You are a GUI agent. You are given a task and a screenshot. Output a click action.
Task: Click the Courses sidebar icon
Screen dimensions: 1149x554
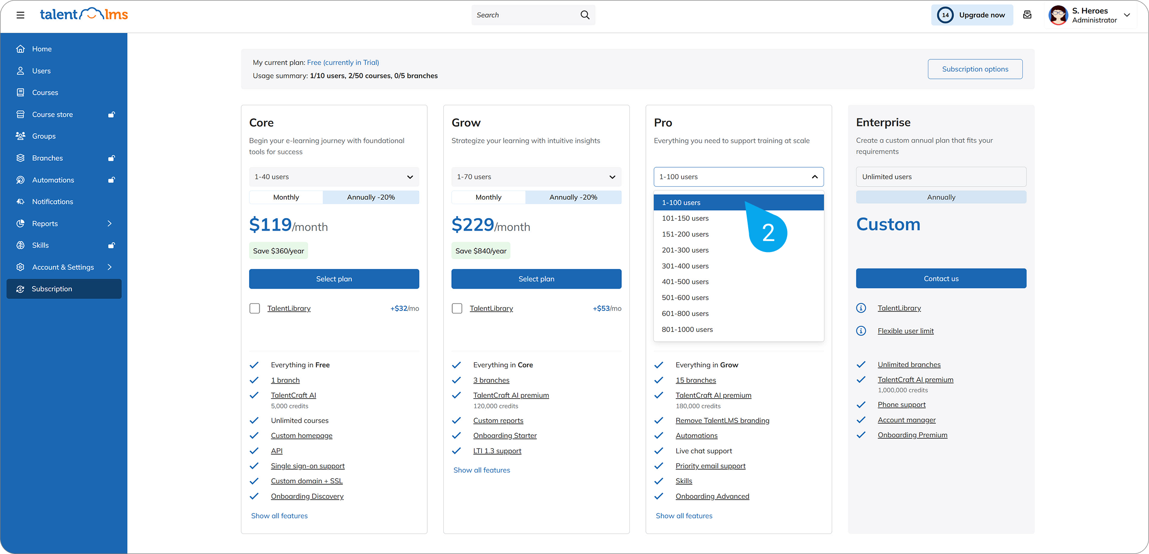(20, 92)
